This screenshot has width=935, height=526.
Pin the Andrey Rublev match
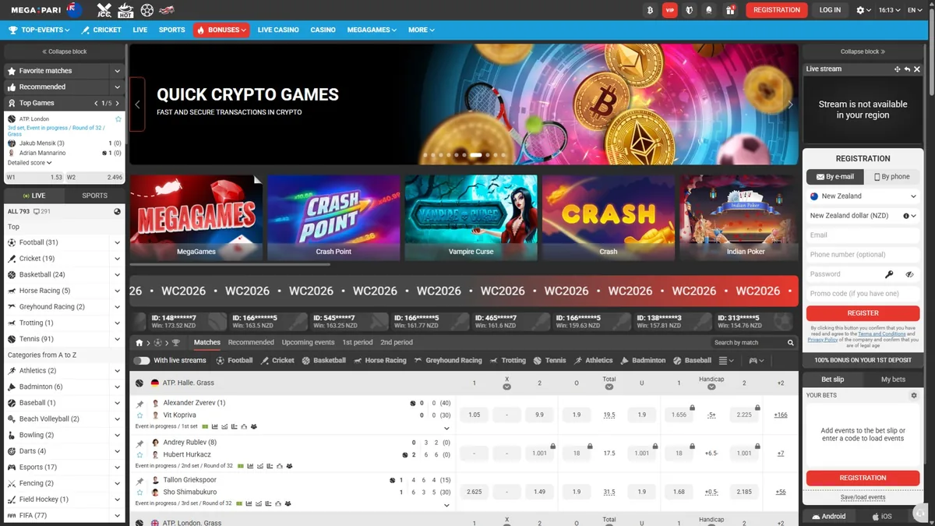pos(139,443)
